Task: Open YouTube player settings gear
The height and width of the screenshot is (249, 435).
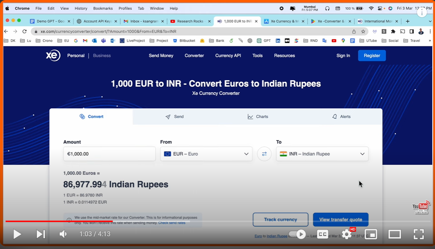Action: pyautogui.click(x=346, y=234)
